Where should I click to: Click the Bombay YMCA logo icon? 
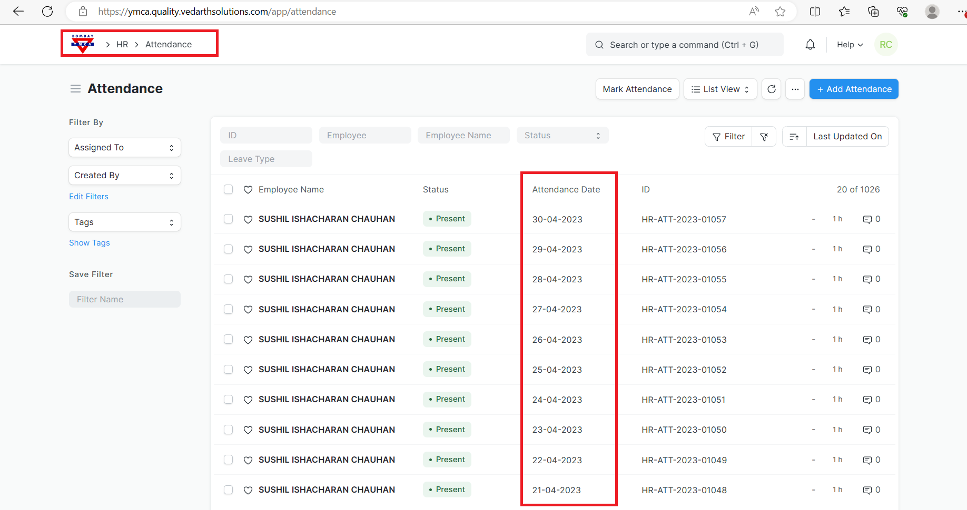(x=83, y=44)
